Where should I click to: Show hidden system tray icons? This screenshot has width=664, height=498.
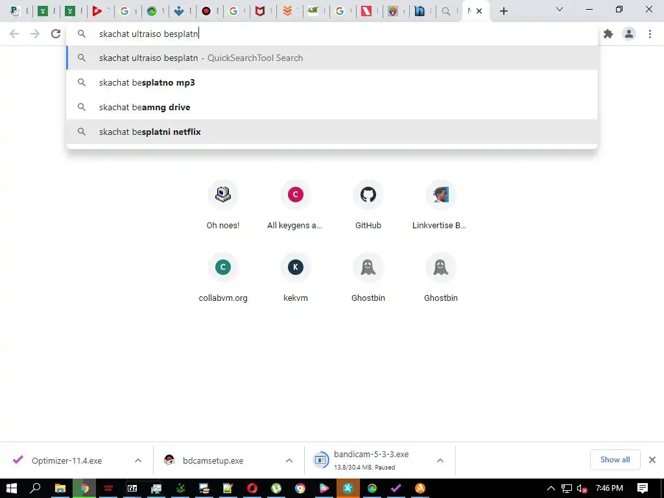point(551,488)
